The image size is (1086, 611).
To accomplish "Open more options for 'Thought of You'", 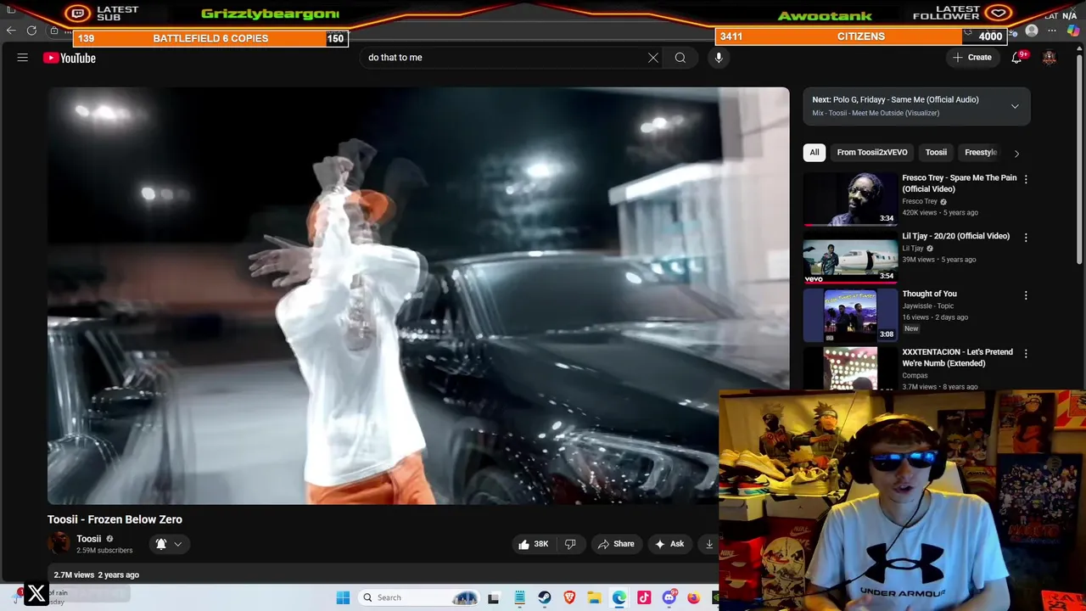I will (1026, 295).
